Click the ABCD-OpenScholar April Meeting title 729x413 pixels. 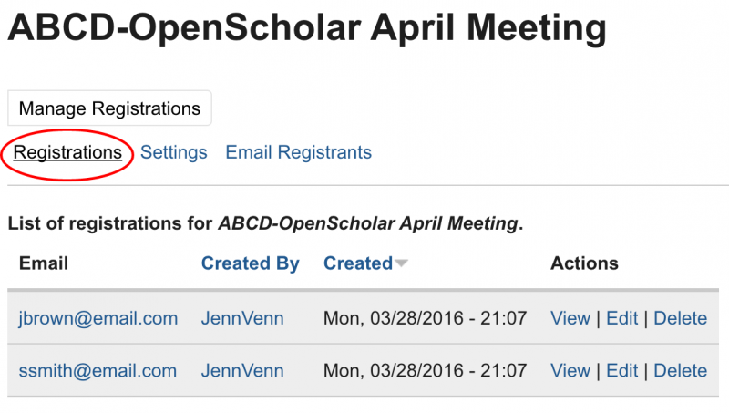click(307, 28)
